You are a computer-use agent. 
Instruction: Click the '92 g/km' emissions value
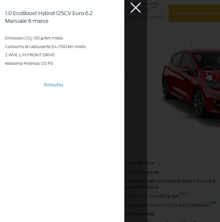169,196
